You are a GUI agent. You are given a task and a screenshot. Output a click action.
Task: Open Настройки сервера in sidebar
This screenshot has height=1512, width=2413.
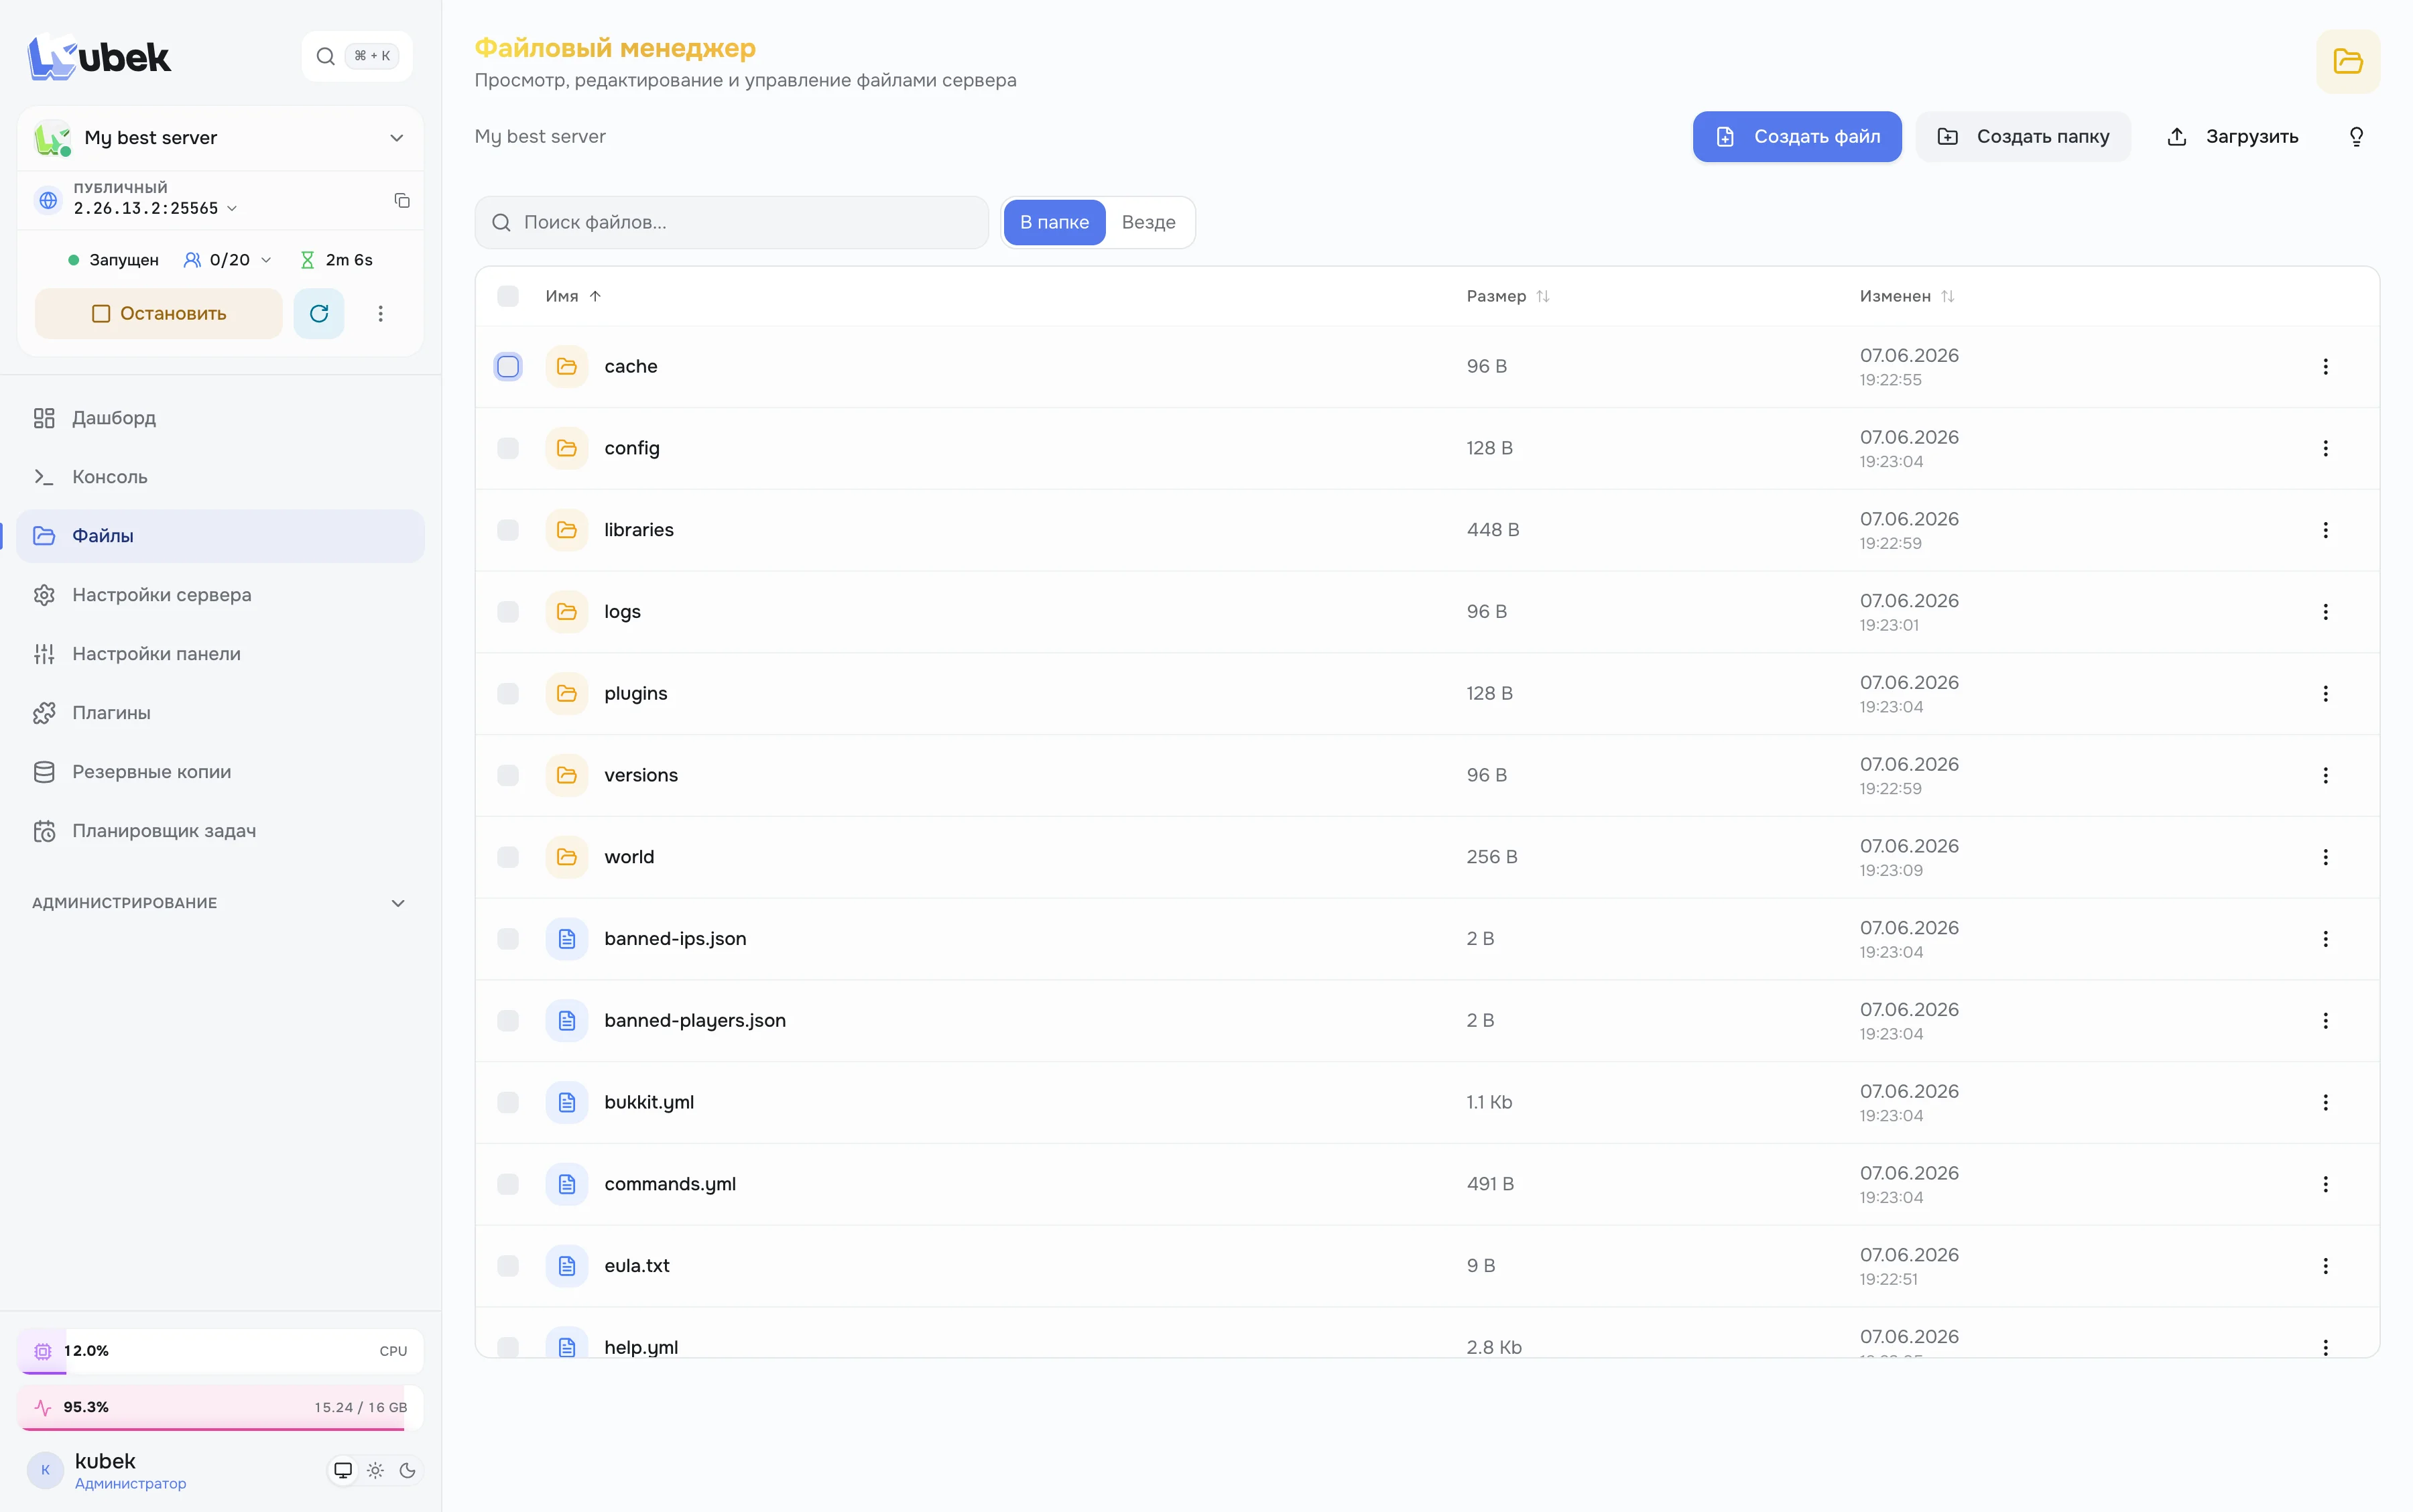[x=220, y=595]
